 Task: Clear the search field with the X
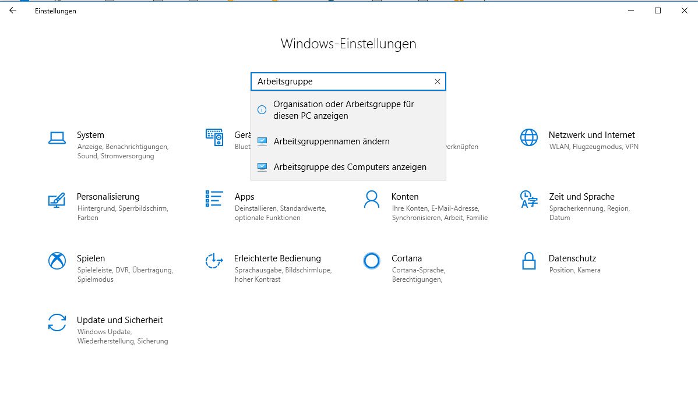(438, 81)
